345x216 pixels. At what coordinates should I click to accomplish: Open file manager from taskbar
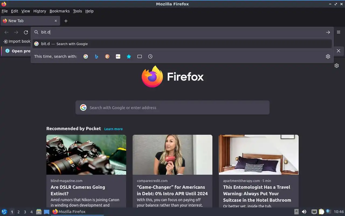[39, 212]
